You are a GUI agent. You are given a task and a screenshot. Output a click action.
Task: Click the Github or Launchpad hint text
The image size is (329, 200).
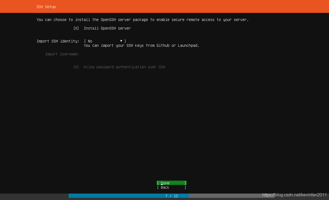coord(142,46)
